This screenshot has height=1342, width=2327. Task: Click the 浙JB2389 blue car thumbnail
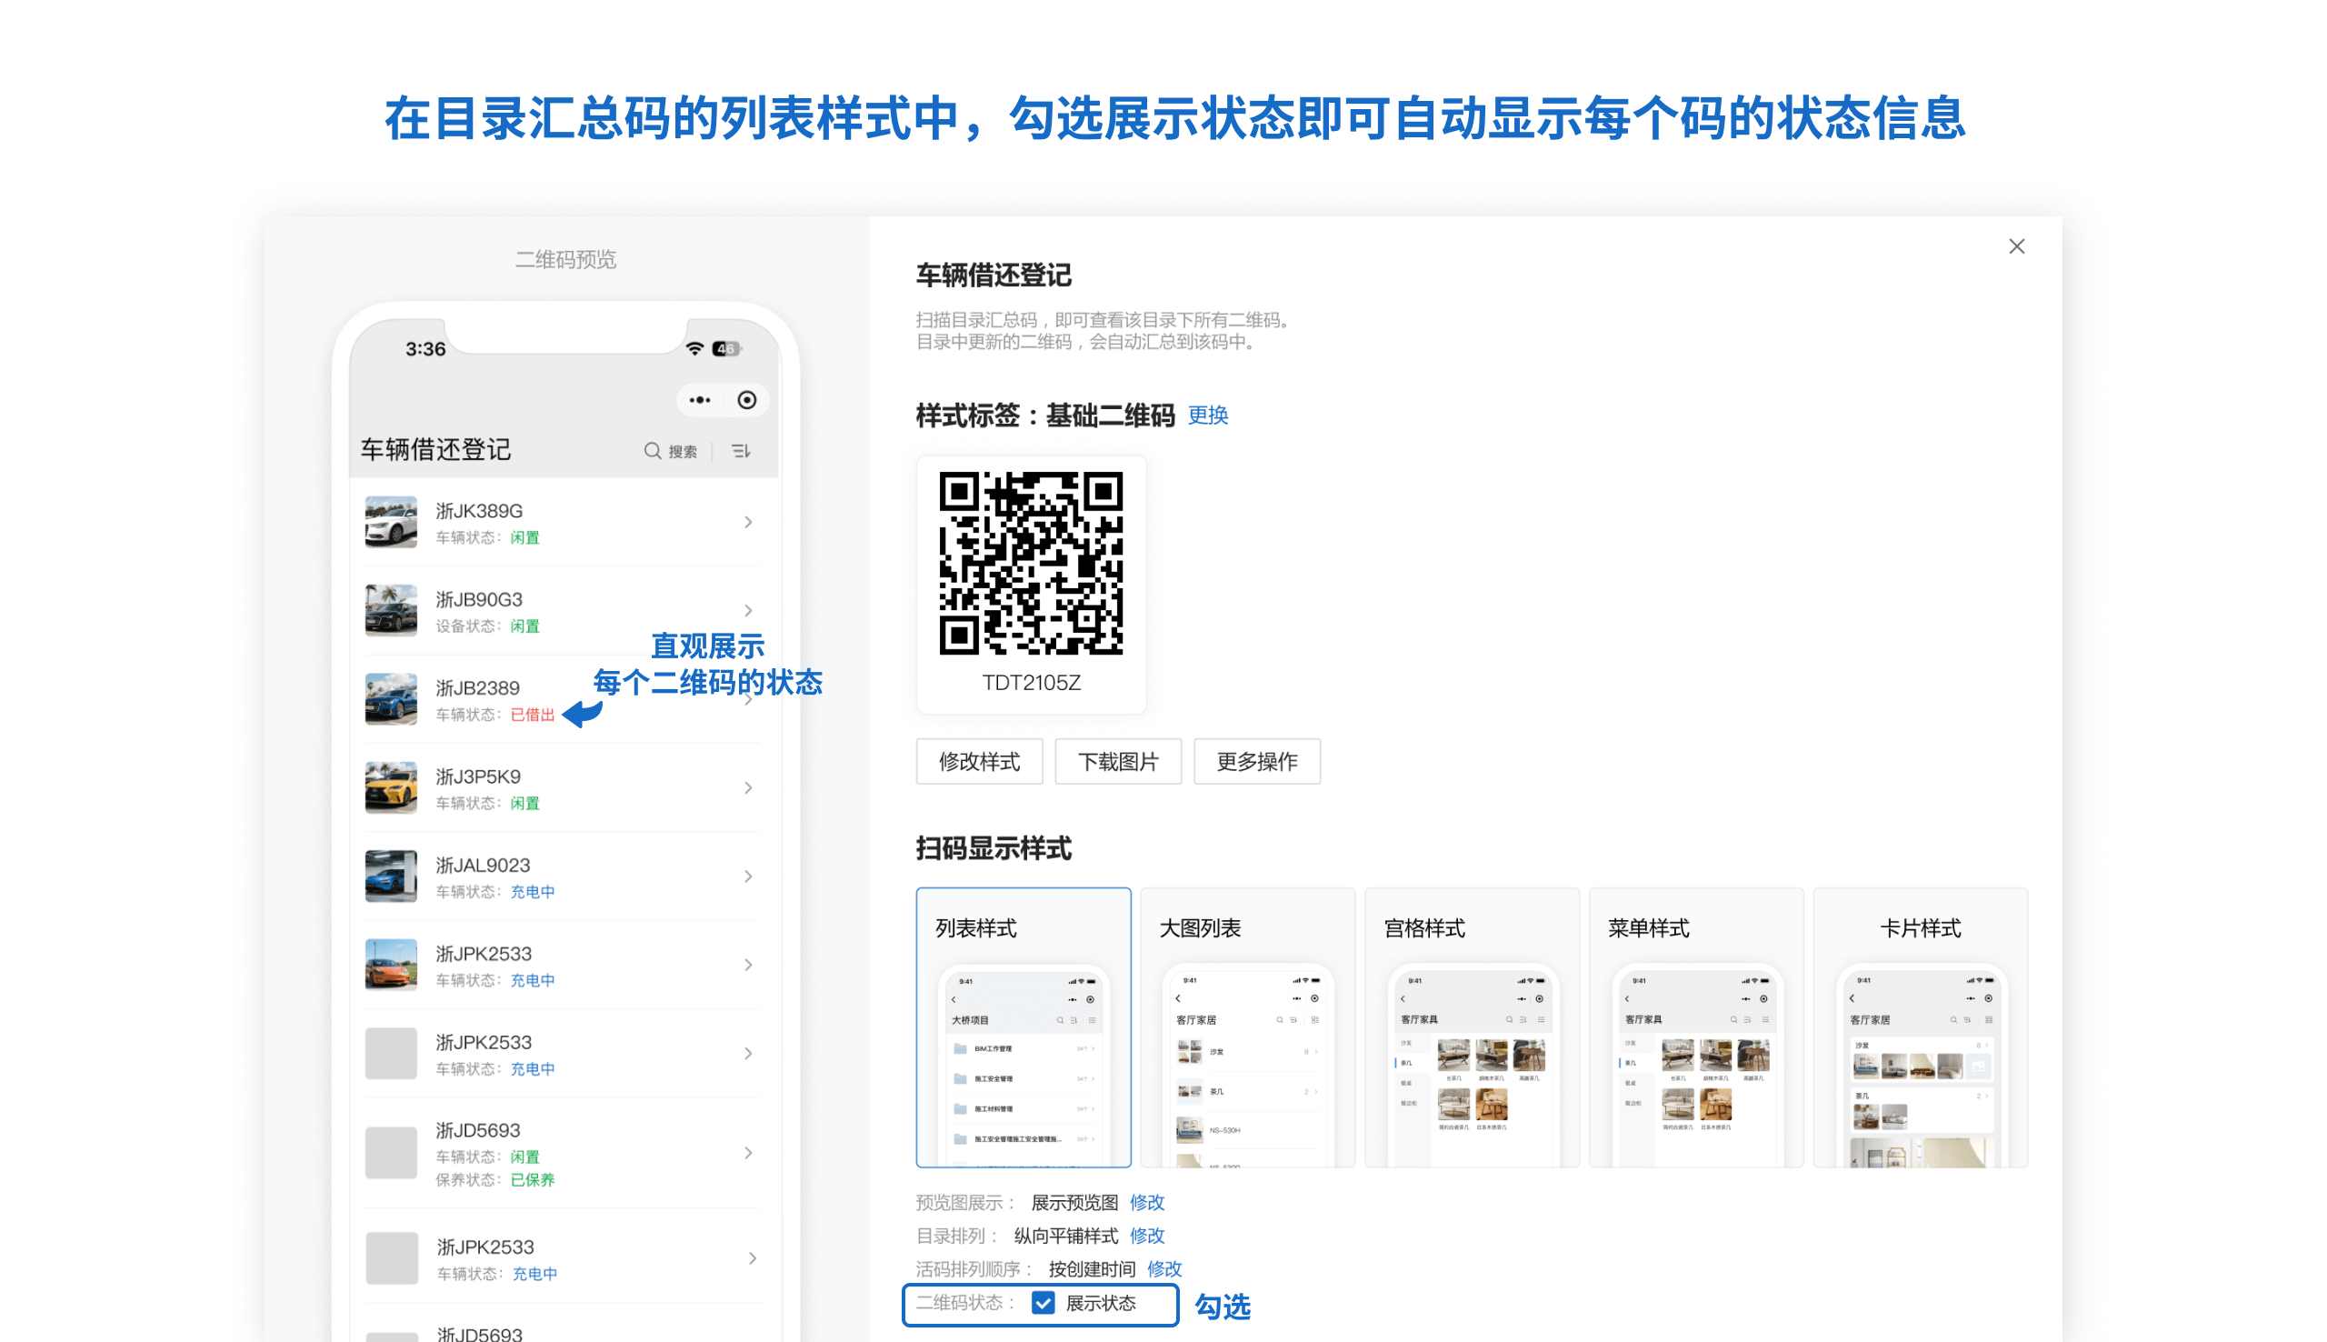(x=391, y=698)
